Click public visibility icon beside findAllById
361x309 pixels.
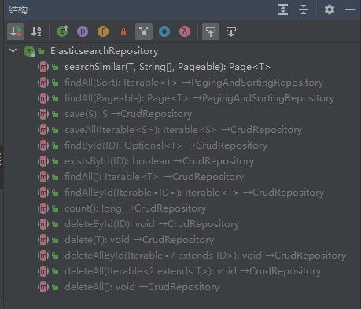(x=55, y=193)
